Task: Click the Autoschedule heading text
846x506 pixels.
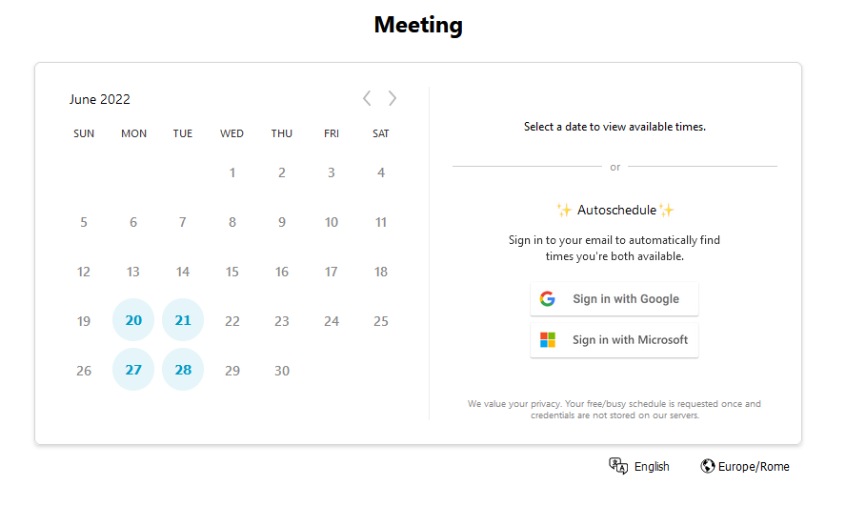Action: coord(616,210)
